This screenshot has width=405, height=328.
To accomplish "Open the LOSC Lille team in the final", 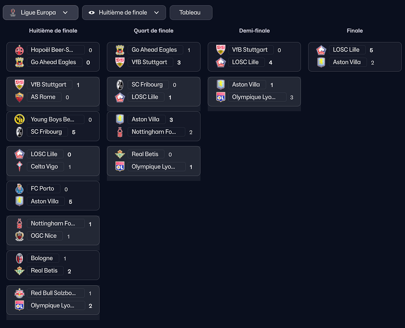I will (346, 50).
